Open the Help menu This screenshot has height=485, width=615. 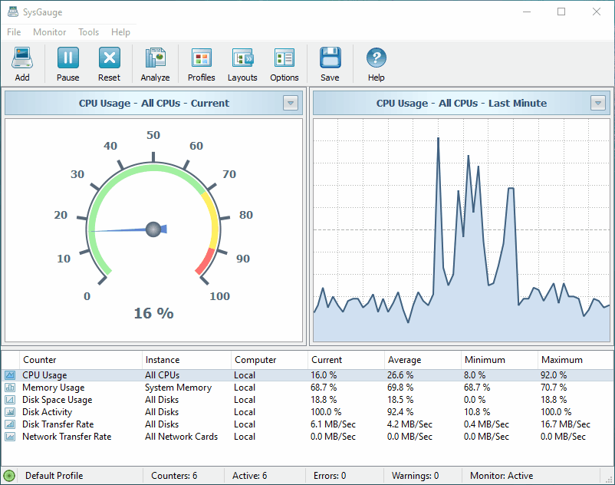[120, 32]
